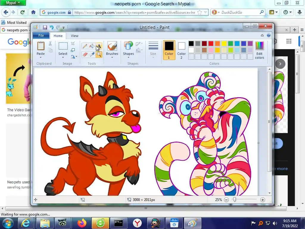
Task: Open the Shape outline dropdown
Action: 139,44
